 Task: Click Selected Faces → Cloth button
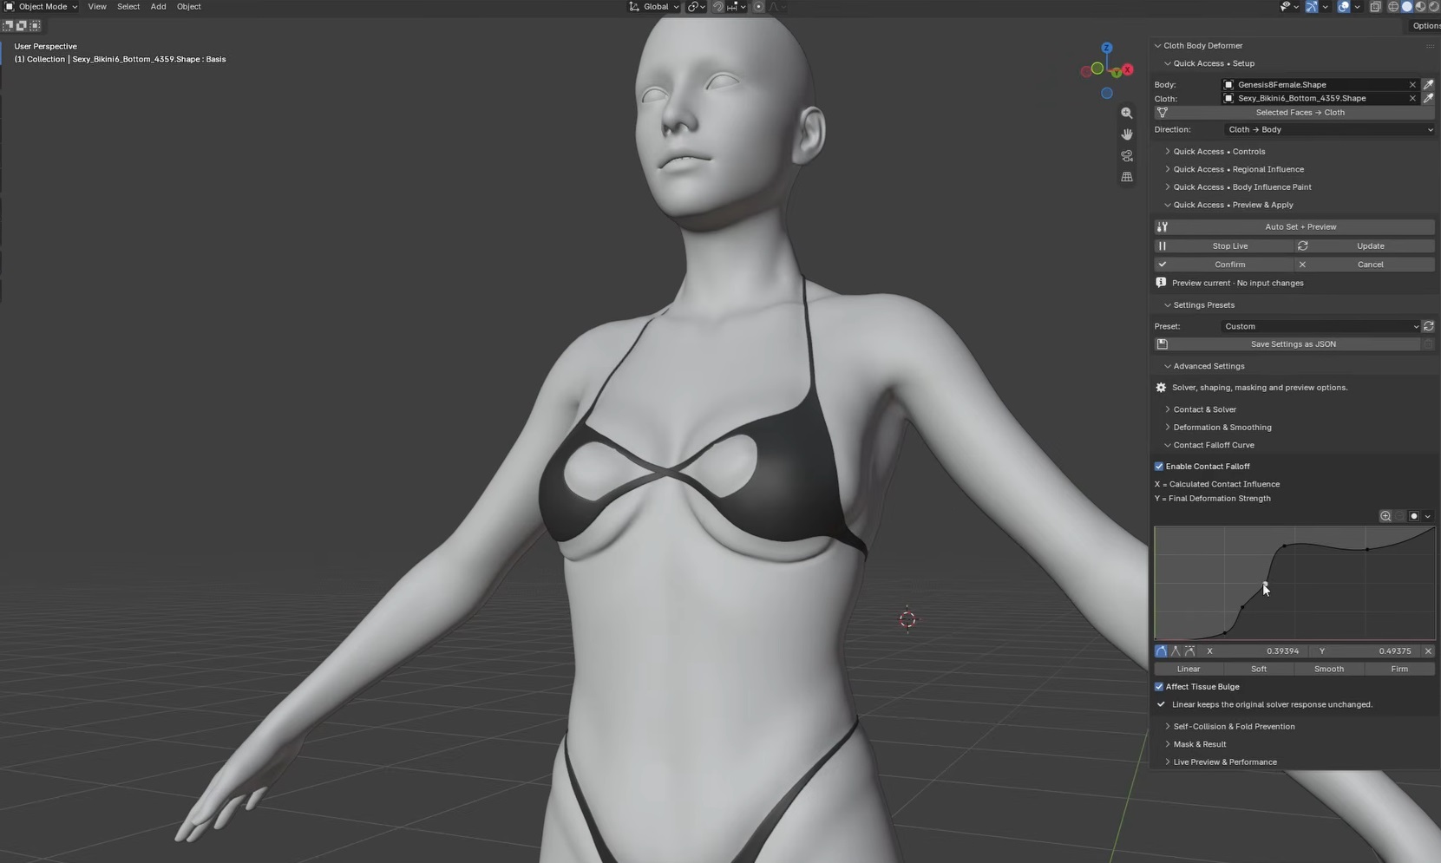click(x=1294, y=113)
